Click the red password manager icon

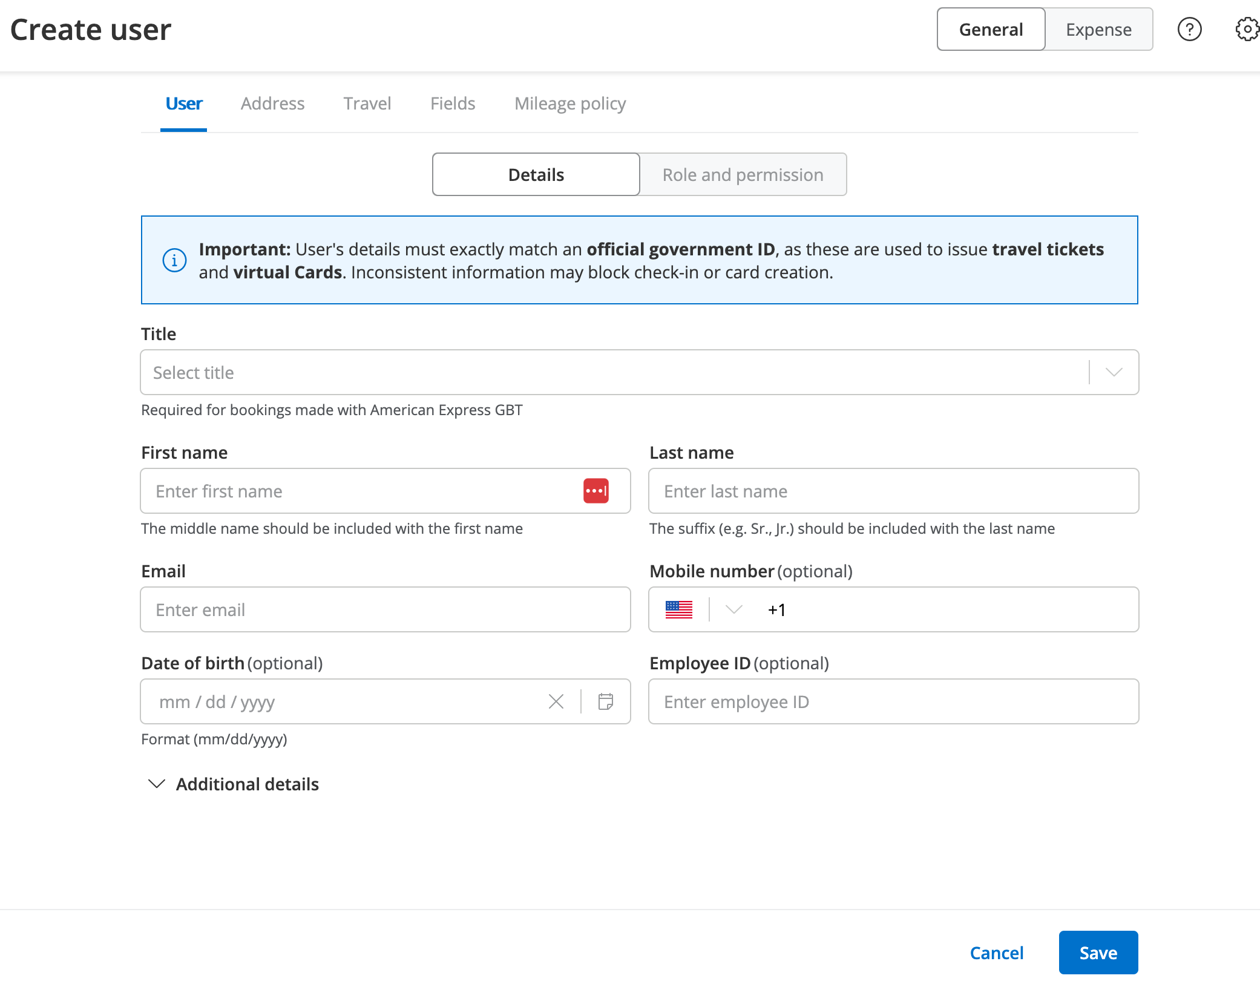596,491
